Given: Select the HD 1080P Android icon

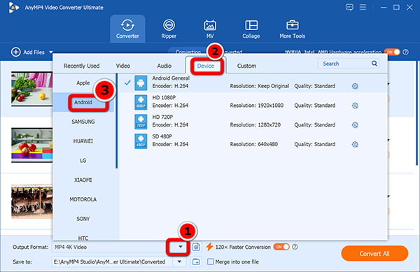Looking at the screenshot, I should (141, 102).
